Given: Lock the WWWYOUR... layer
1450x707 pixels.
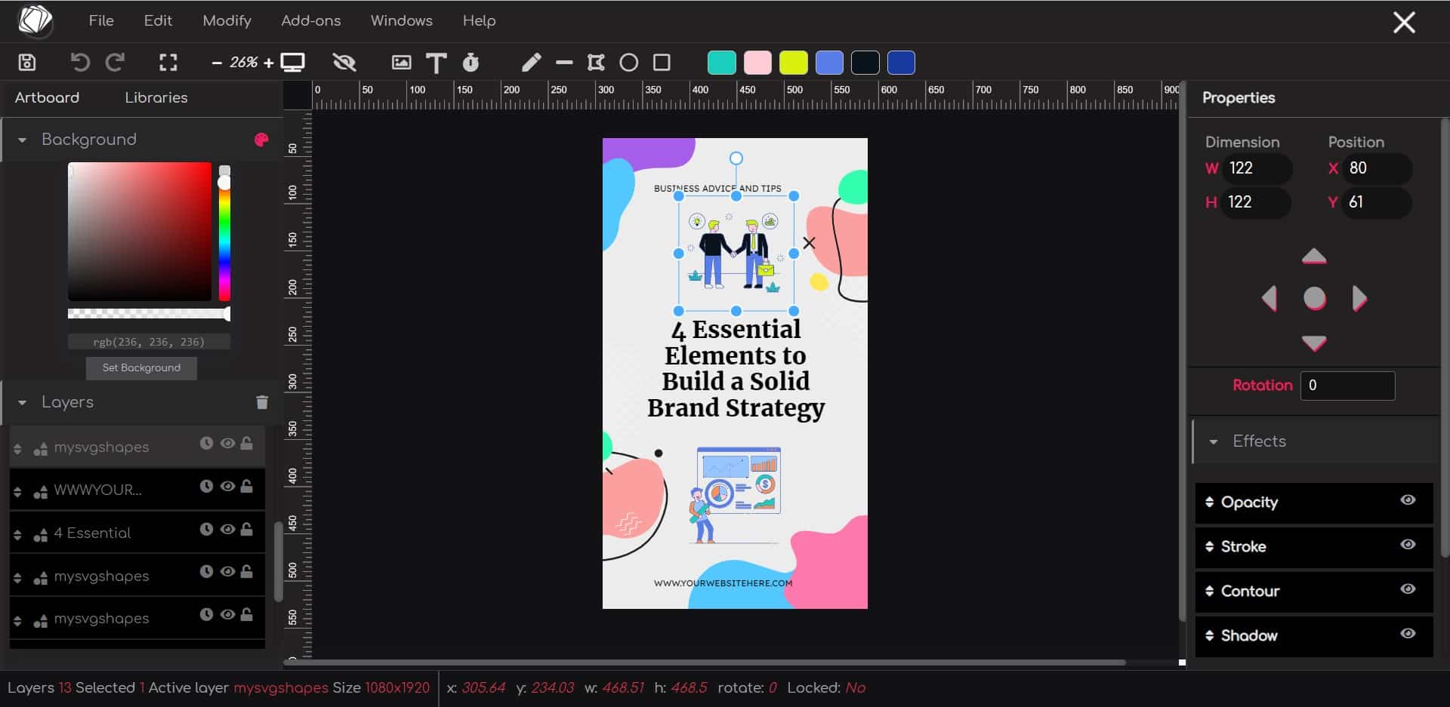Looking at the screenshot, I should (x=246, y=487).
